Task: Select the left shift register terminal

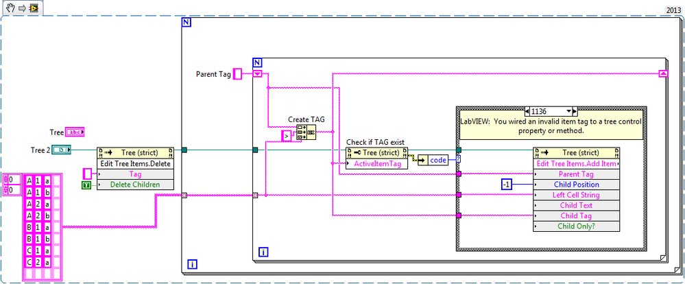Action: [x=257, y=74]
